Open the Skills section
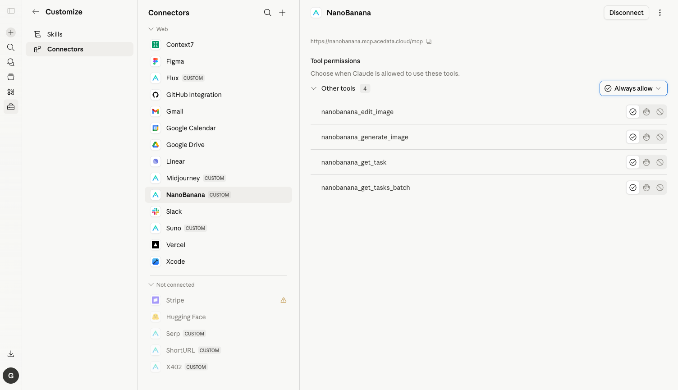The width and height of the screenshot is (678, 390). (79, 34)
